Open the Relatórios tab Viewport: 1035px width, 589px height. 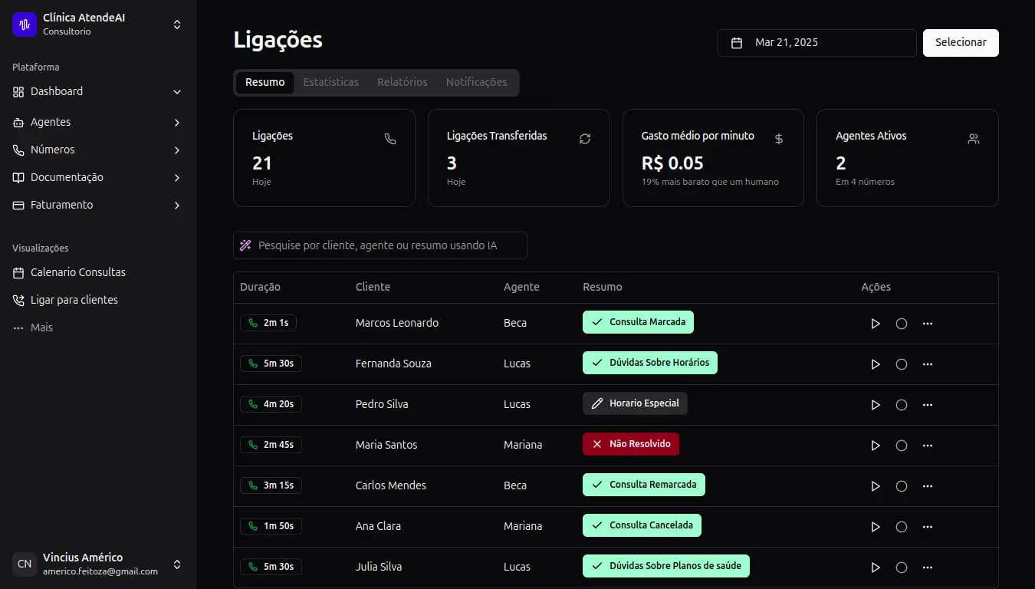tap(402, 82)
